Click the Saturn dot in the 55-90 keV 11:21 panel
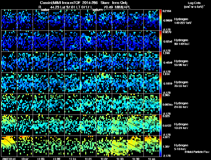This screenshot has height=160, width=211. (89, 60)
